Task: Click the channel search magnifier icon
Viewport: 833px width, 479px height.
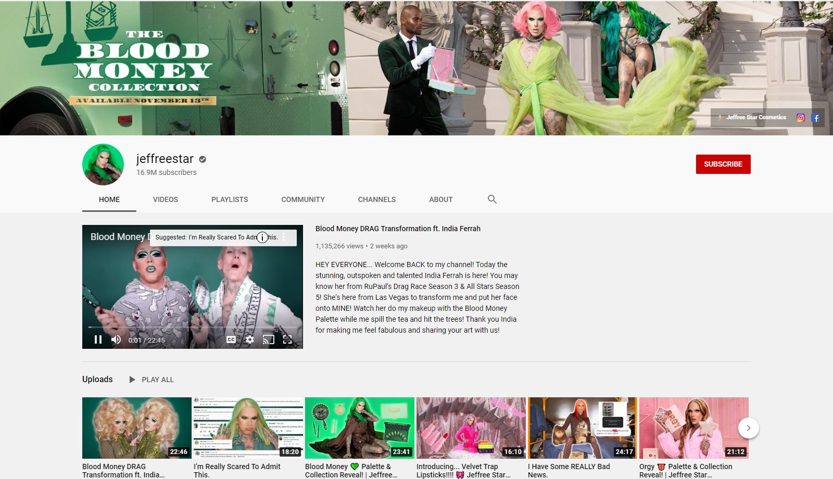Action: (x=492, y=199)
